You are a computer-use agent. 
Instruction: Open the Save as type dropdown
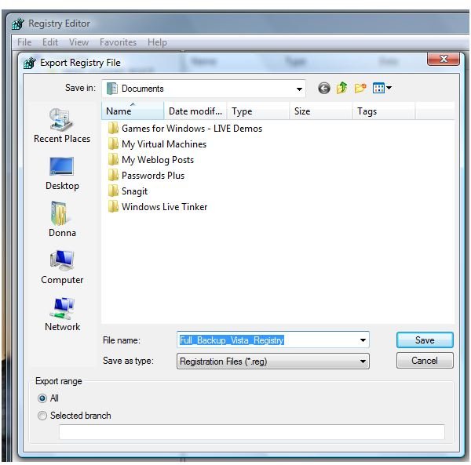[x=272, y=361]
